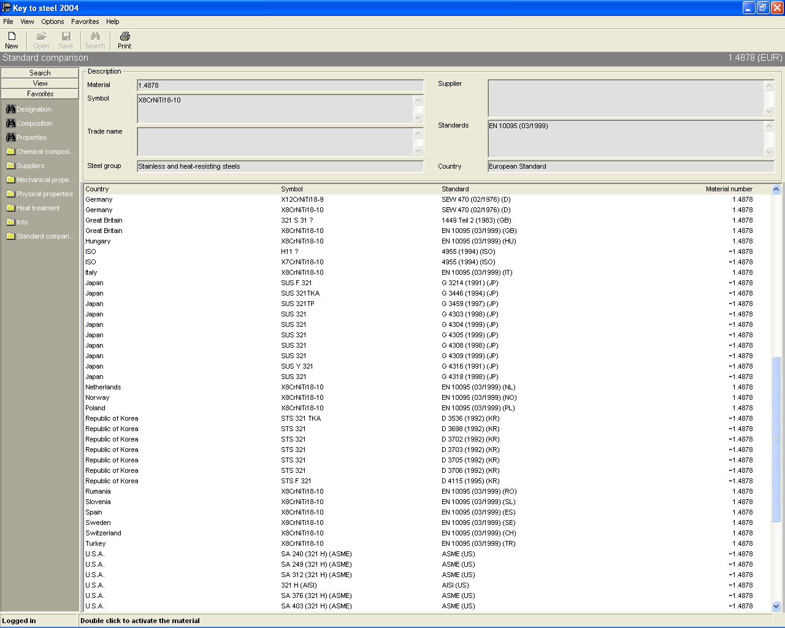Open Composition search in sidebar
The image size is (785, 628).
pos(29,123)
